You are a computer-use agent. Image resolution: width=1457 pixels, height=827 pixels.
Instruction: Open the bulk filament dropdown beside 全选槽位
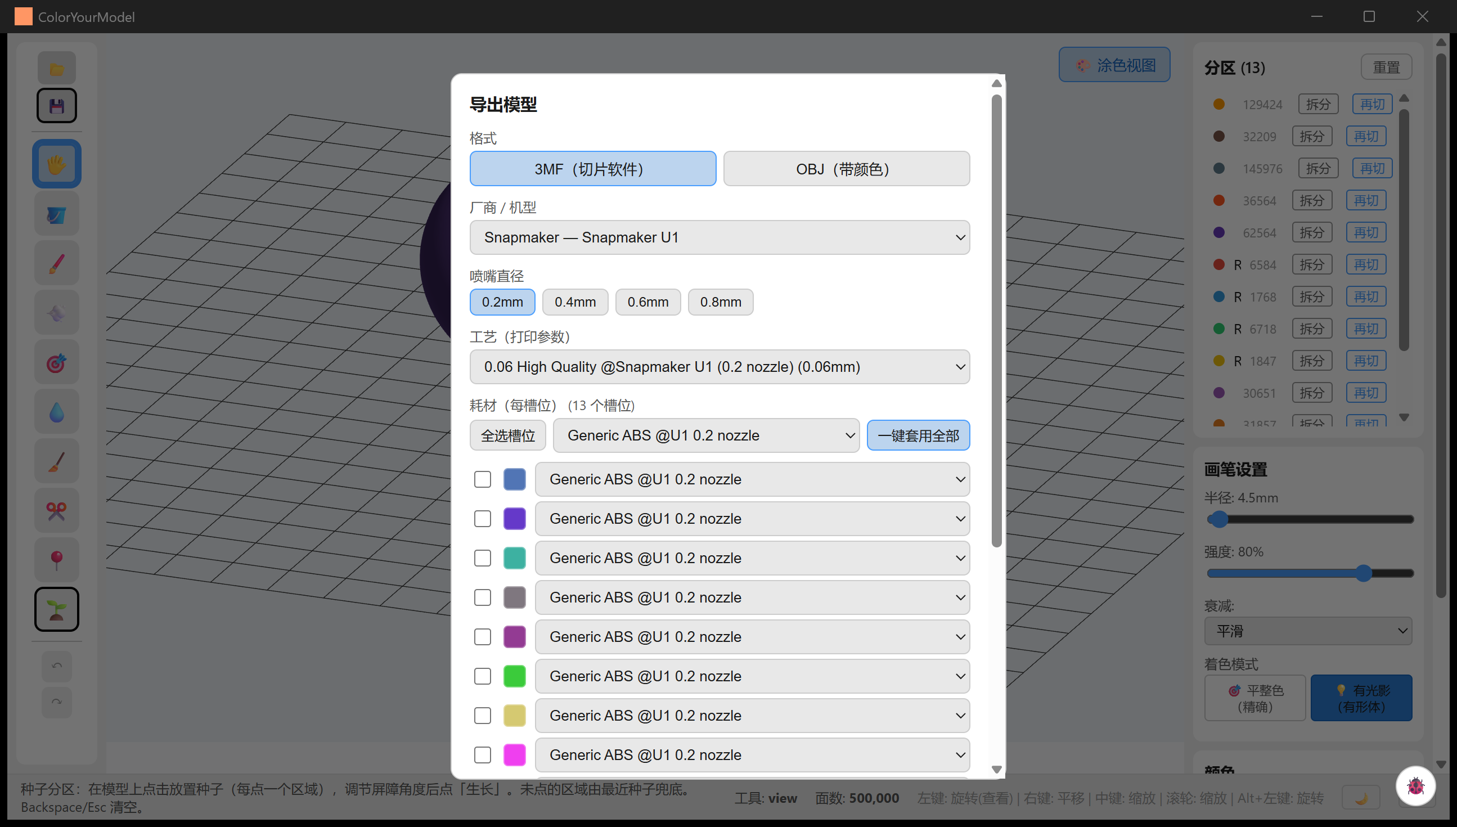(706, 435)
